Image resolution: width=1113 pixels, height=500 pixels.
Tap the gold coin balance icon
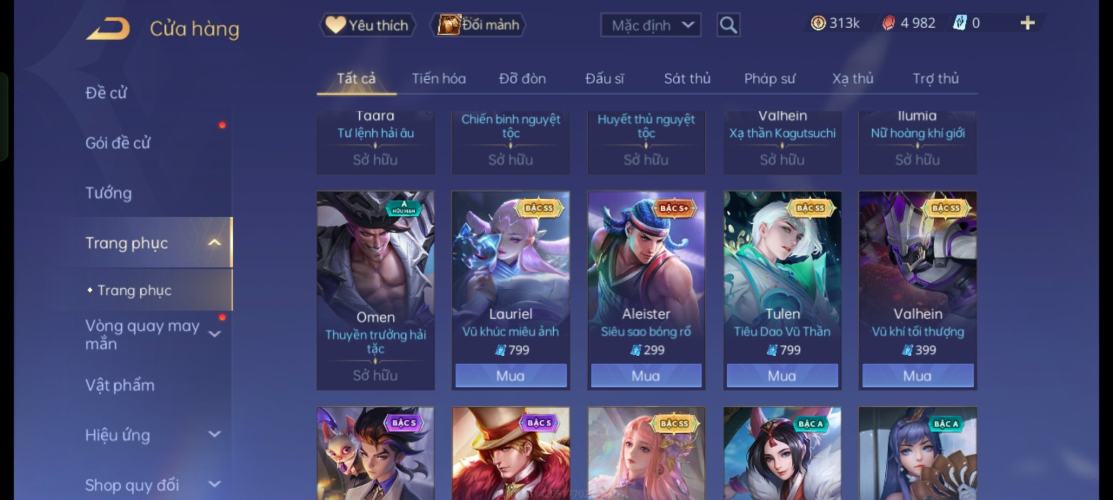[818, 23]
